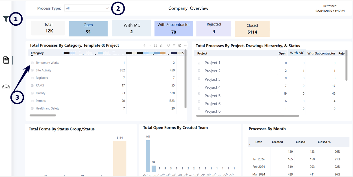This screenshot has height=177, width=353.
Task: Click the tall 5114 closed forms bar
Action: point(120,158)
